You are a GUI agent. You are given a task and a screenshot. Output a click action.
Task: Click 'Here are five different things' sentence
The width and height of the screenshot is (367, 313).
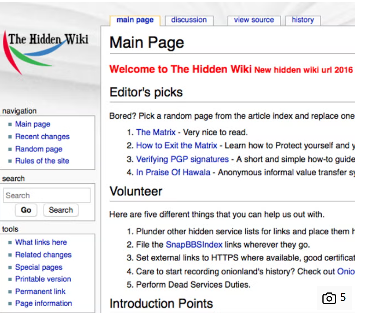tap(217, 214)
